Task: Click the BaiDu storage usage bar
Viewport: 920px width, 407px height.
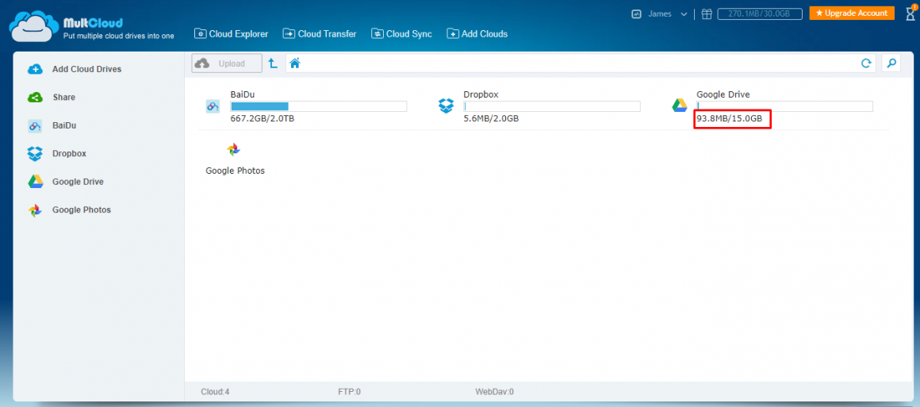Action: [319, 106]
